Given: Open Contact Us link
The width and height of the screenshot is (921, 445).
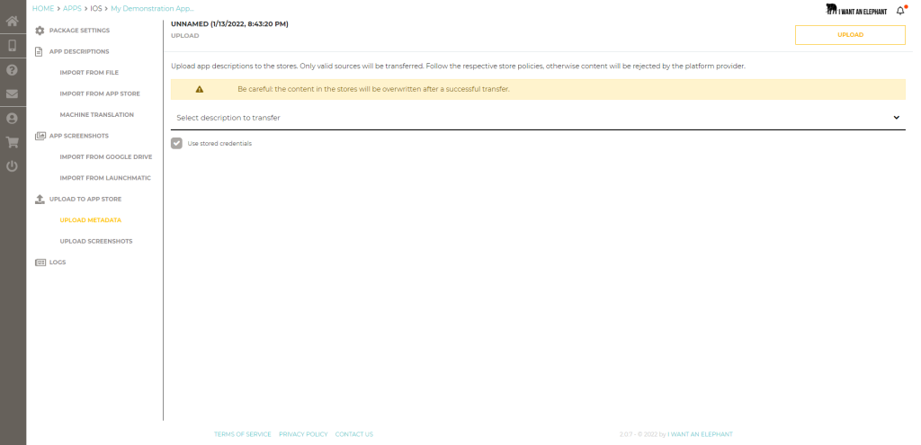Looking at the screenshot, I should [354, 434].
